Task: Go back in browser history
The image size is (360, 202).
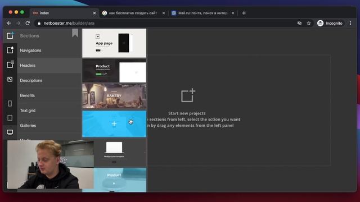Action: [x=9, y=23]
